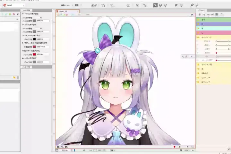Click the #FF0000 handle color hex field
231x154 pixels.
tap(43, 54)
